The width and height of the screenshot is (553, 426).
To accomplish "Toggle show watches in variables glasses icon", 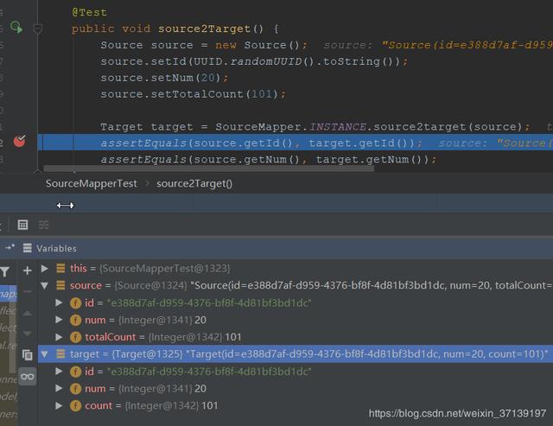I will tap(27, 377).
